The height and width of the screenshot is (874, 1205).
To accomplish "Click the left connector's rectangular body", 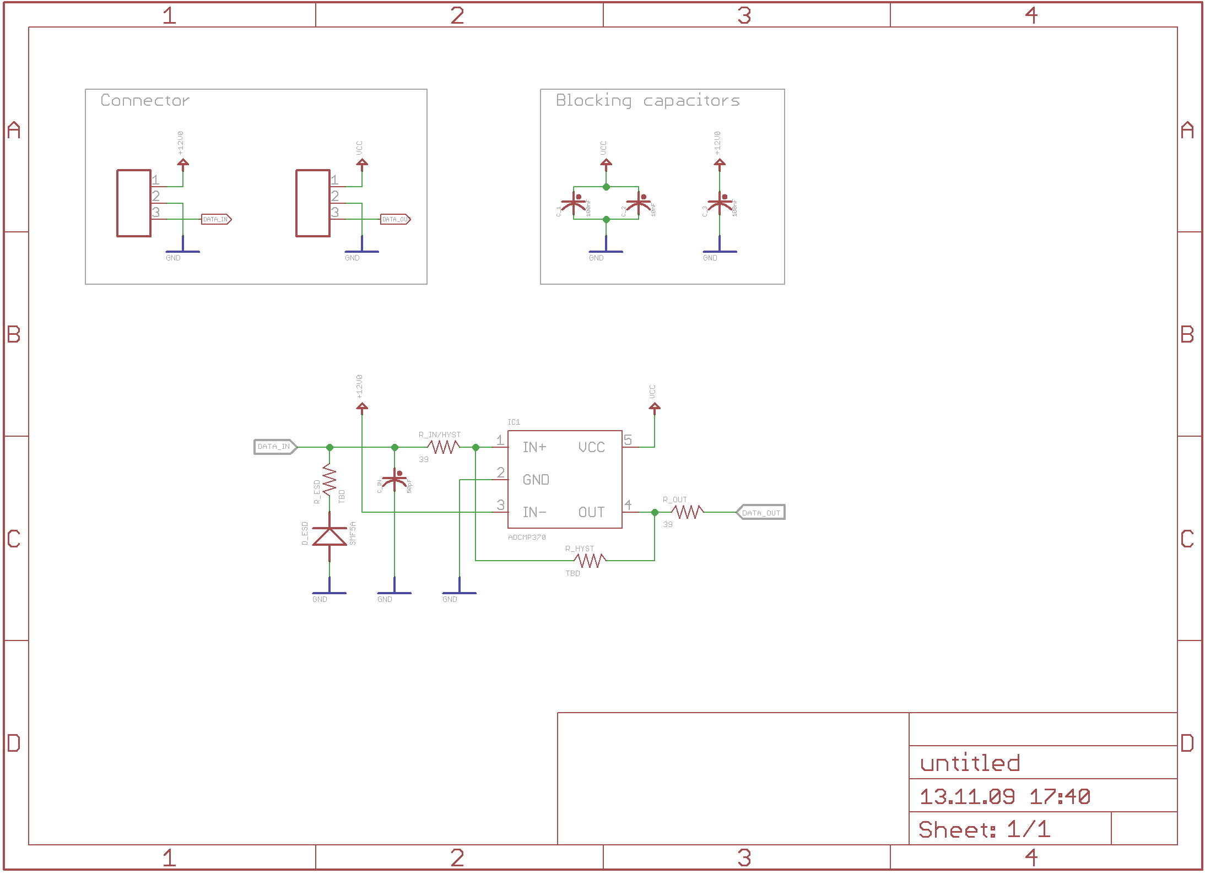I will click(x=134, y=203).
